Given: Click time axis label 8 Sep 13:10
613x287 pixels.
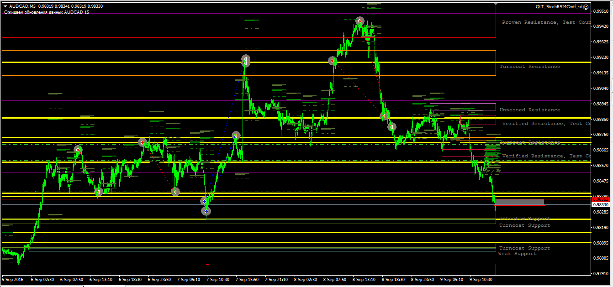Looking at the screenshot, I should point(364,279).
